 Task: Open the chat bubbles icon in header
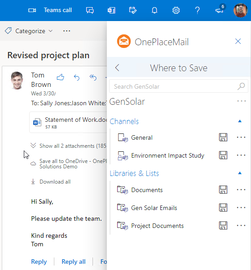coord(90,10)
